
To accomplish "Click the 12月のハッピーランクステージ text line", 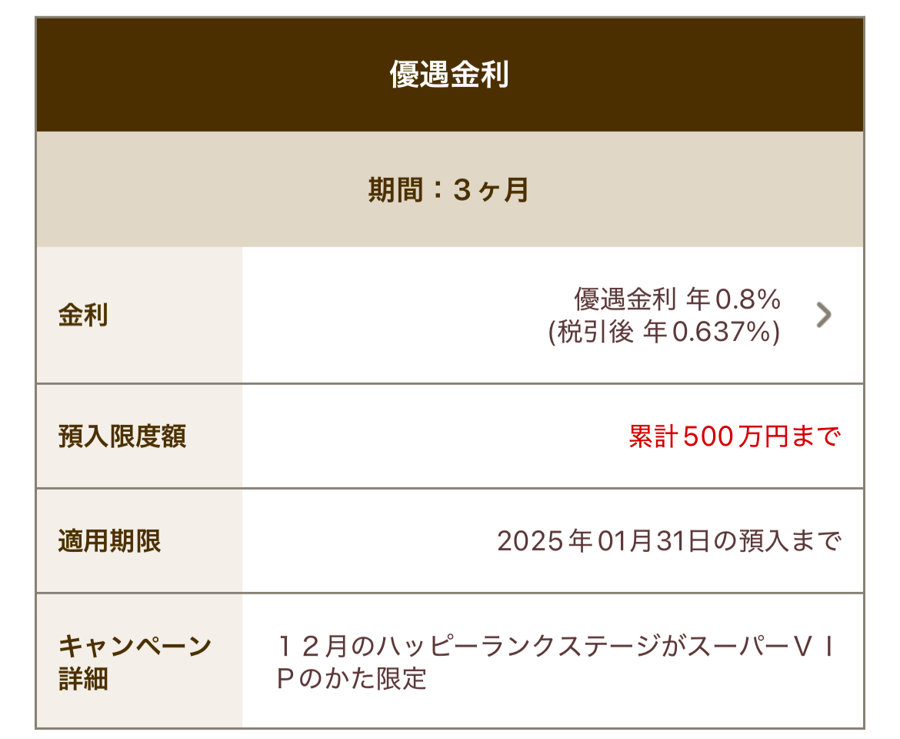I will click(x=555, y=647).
